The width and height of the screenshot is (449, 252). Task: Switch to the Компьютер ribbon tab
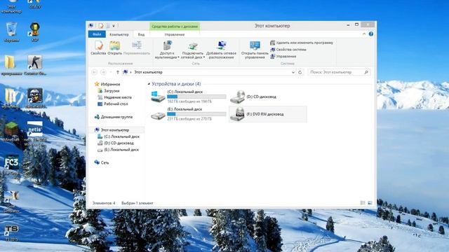point(119,34)
